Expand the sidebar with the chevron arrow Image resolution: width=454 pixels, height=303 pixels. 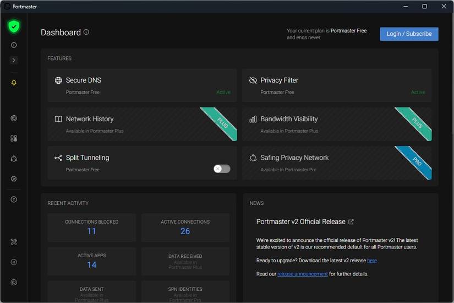(14, 60)
